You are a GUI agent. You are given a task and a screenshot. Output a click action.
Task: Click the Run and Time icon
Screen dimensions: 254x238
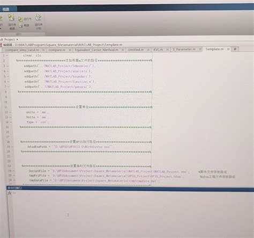[38, 17]
